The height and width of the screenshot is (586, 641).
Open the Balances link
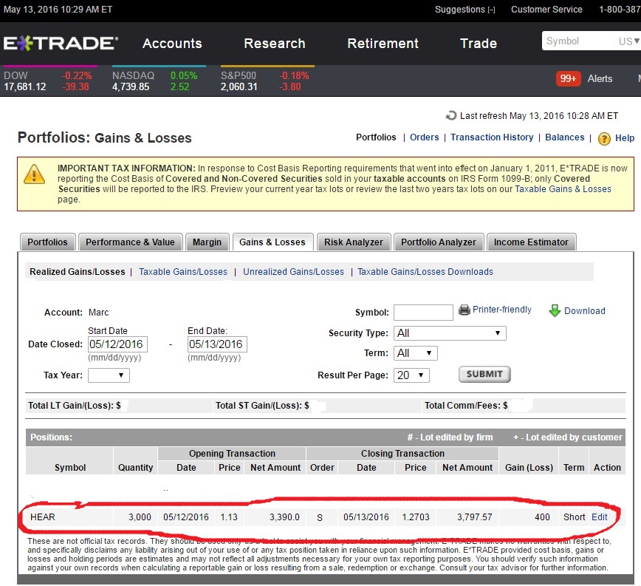click(x=564, y=137)
